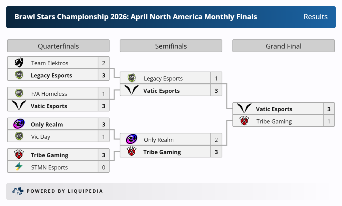Click the F/A Homeless team logo

point(19,94)
